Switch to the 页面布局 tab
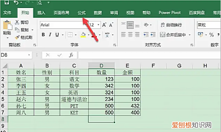 point(62,12)
